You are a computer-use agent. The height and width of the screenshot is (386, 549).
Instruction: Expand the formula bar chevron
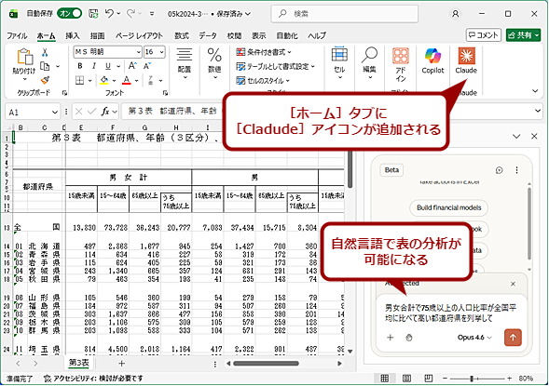pos(538,111)
